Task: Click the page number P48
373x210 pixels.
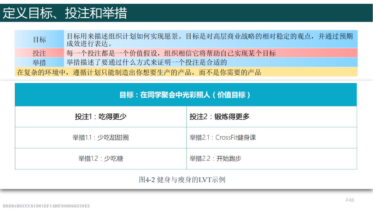Action: coord(350,200)
